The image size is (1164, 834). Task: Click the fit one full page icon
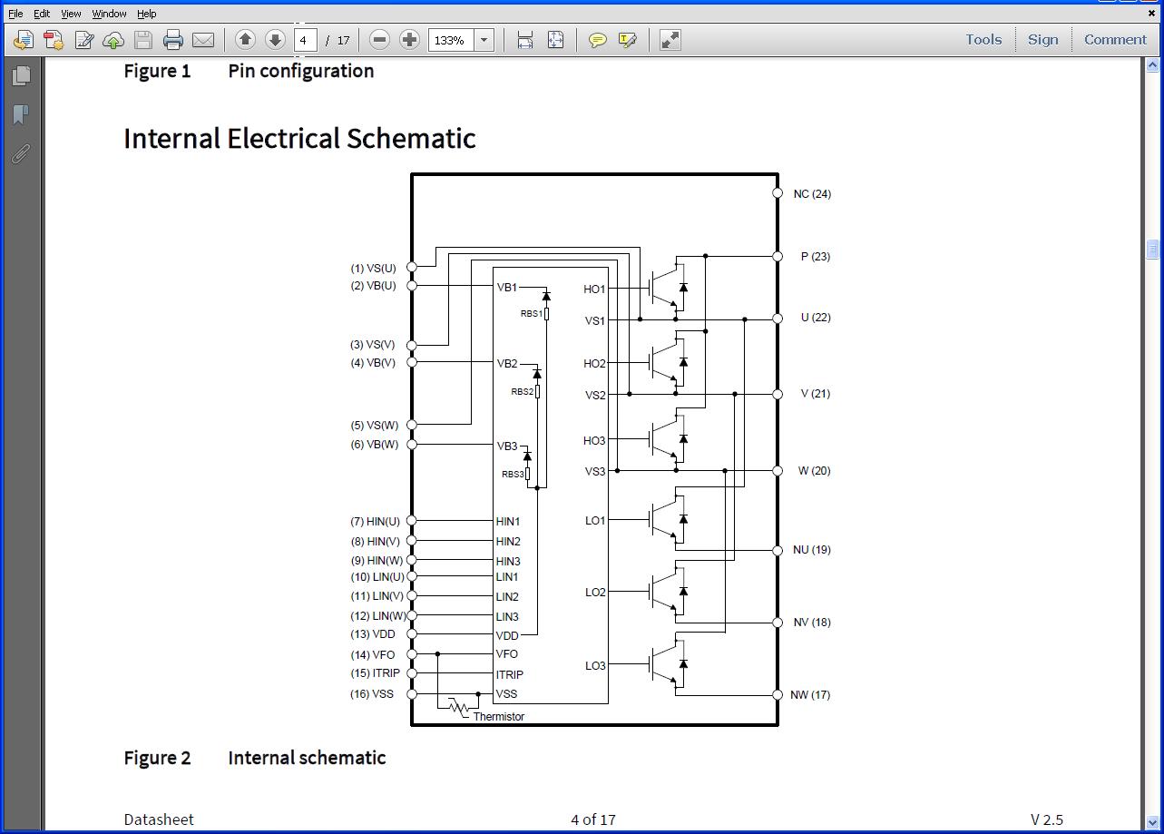[x=555, y=40]
